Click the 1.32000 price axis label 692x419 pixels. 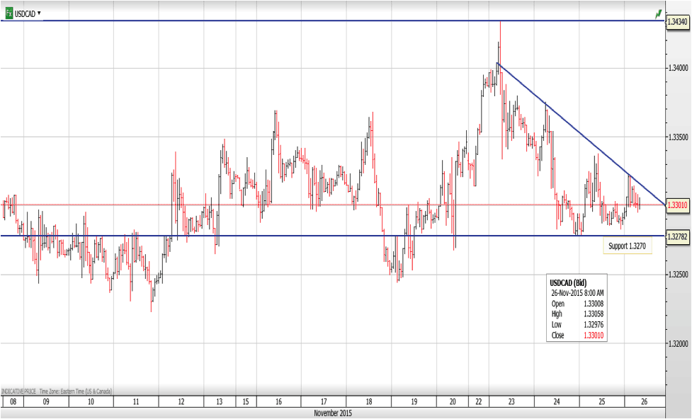pos(677,344)
